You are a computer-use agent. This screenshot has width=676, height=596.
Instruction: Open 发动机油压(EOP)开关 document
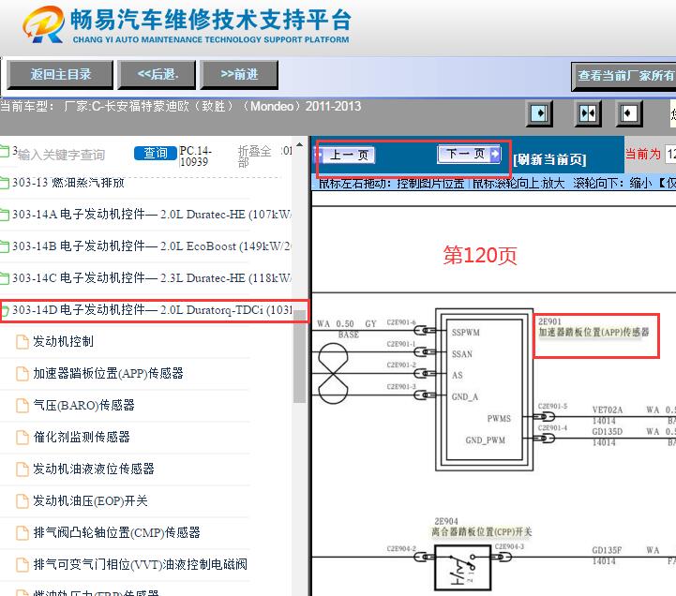pyautogui.click(x=91, y=500)
